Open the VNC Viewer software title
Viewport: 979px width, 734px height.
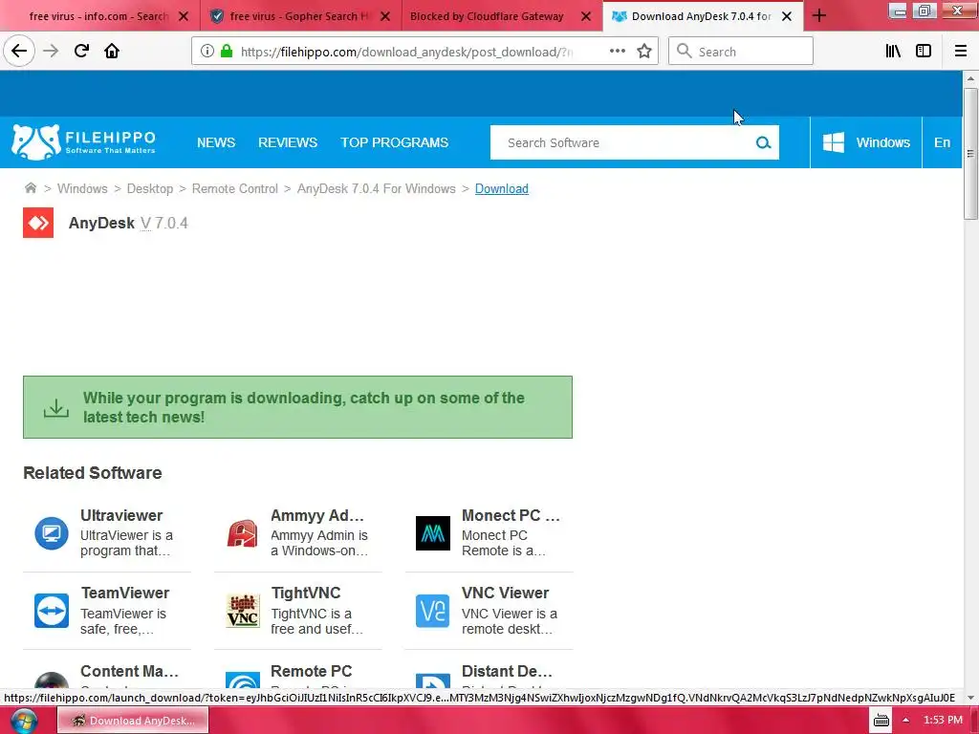(505, 593)
